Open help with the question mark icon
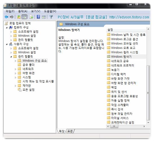 pos(38,17)
